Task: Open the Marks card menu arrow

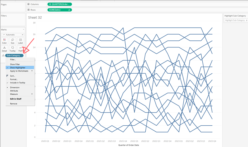Action: click(23, 30)
